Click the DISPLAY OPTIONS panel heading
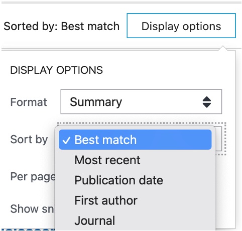This screenshot has width=242, height=231. 57,70
